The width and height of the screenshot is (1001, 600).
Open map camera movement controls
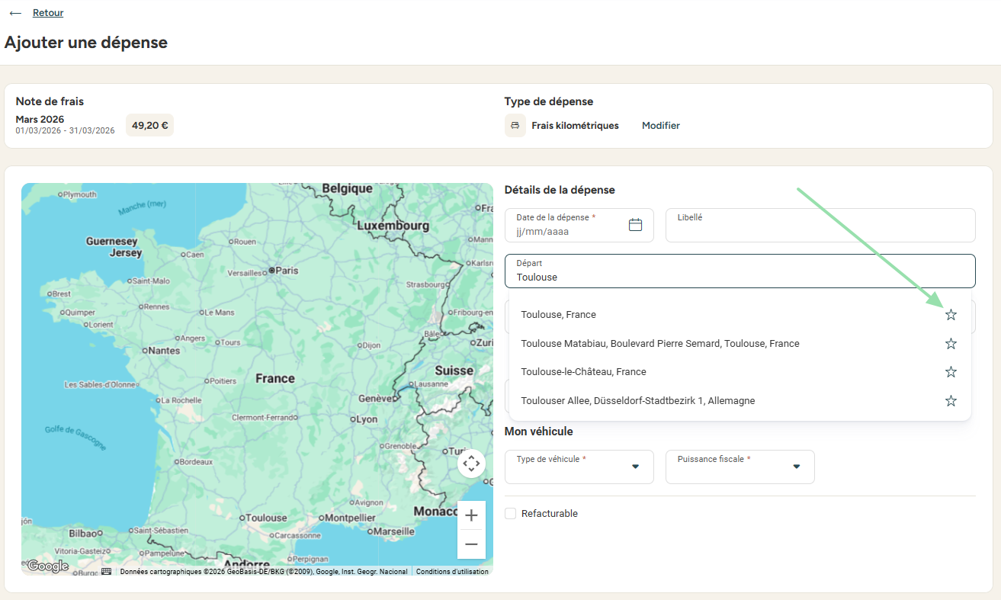click(471, 464)
